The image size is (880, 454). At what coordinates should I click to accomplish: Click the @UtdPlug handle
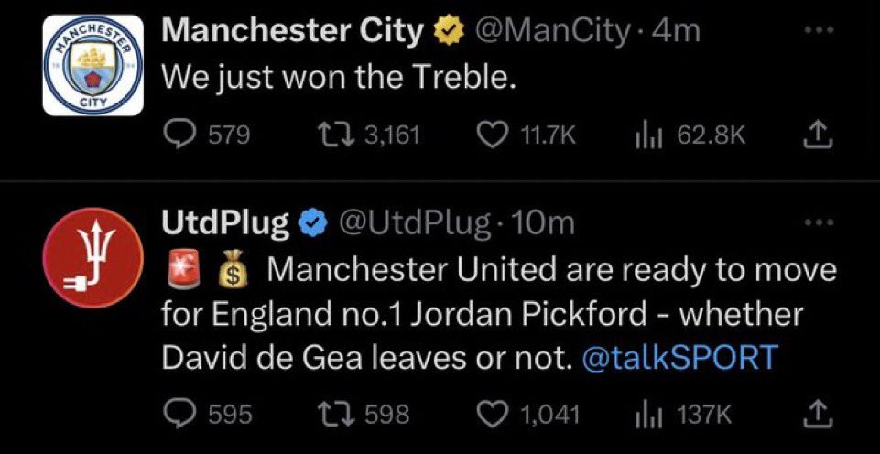point(412,224)
